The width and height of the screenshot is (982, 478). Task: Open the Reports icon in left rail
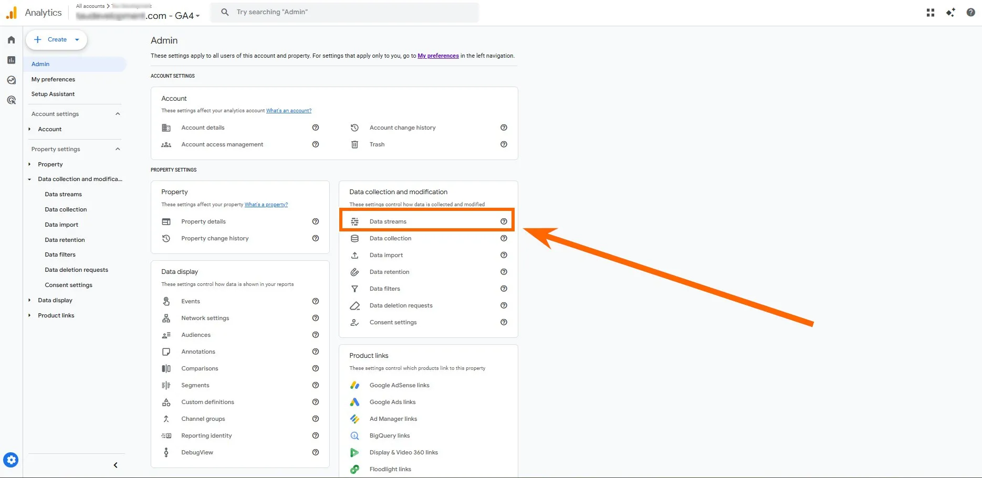pos(11,60)
